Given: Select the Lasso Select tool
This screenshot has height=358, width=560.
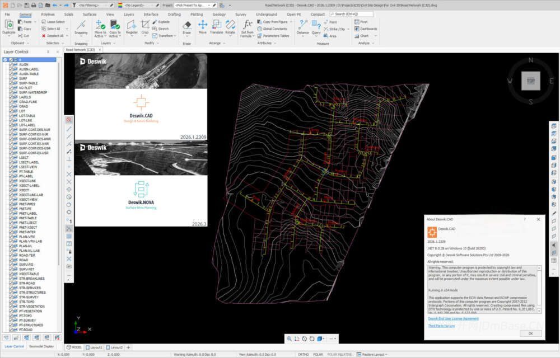Looking at the screenshot, I should 53,22.
